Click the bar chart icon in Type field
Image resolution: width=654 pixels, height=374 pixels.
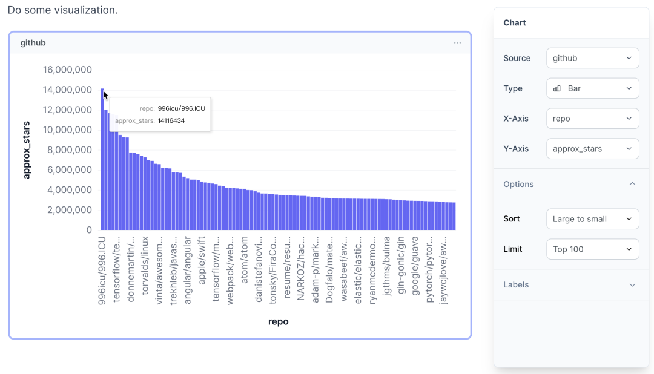tap(557, 88)
